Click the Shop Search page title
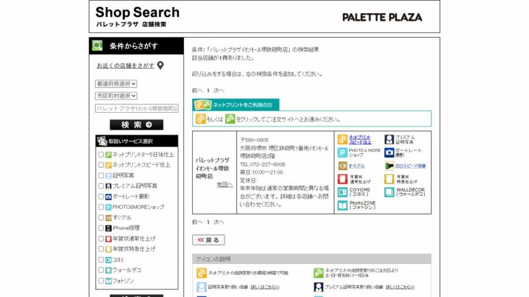Image resolution: width=529 pixels, height=297 pixels. click(137, 12)
